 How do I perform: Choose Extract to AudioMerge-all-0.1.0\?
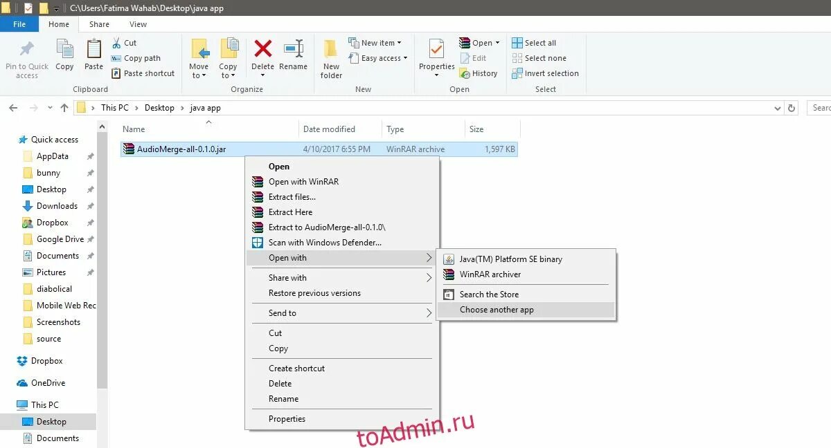[341, 227]
